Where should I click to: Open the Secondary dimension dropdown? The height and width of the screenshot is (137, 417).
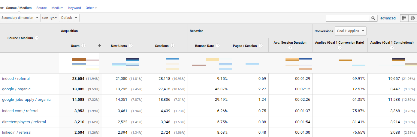[20, 18]
